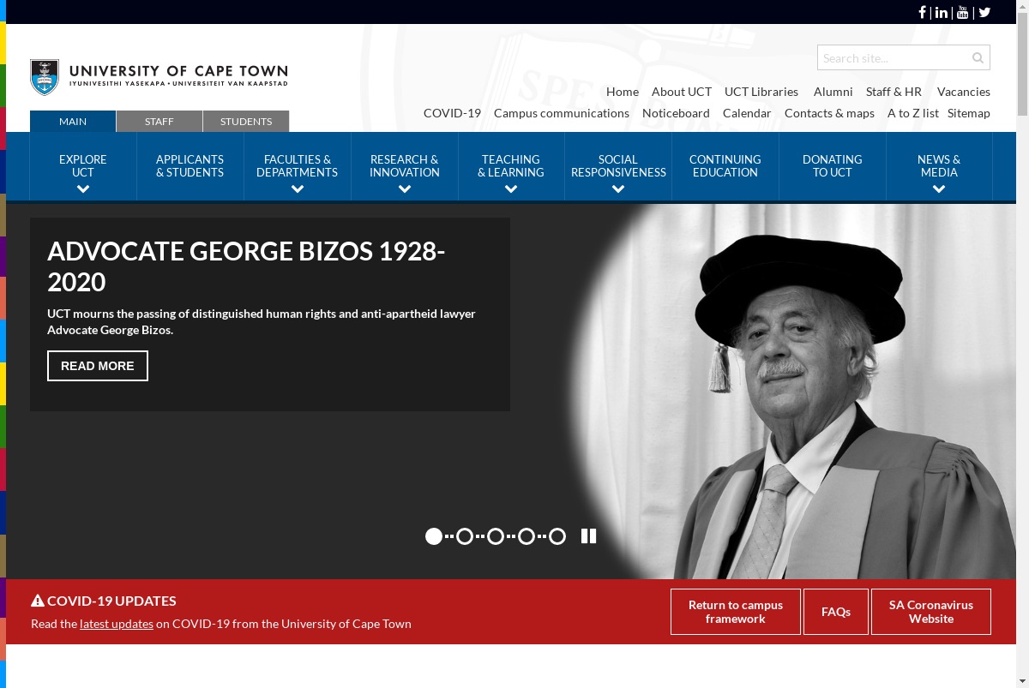
Task: Open Applicants & Students section
Action: tap(190, 166)
